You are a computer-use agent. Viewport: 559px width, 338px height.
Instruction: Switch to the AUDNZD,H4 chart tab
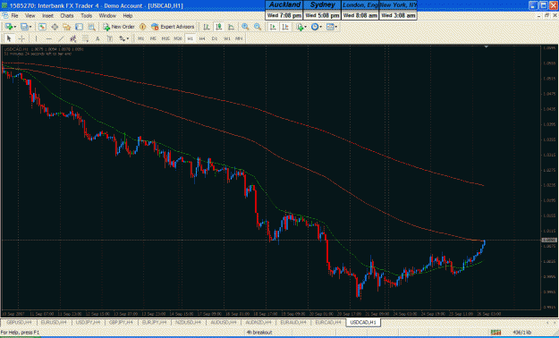[x=258, y=322]
